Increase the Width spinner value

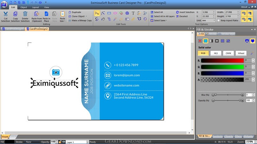(238, 11)
